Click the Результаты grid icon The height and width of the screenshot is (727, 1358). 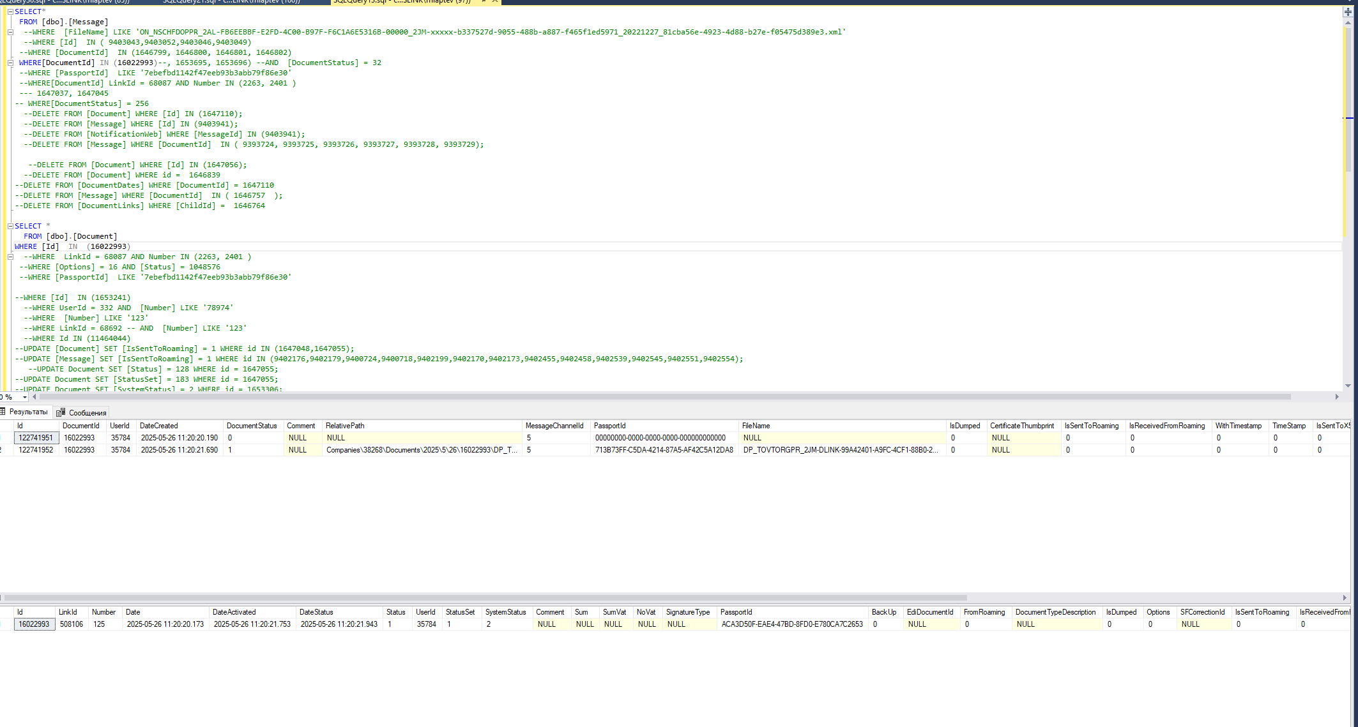tap(3, 412)
